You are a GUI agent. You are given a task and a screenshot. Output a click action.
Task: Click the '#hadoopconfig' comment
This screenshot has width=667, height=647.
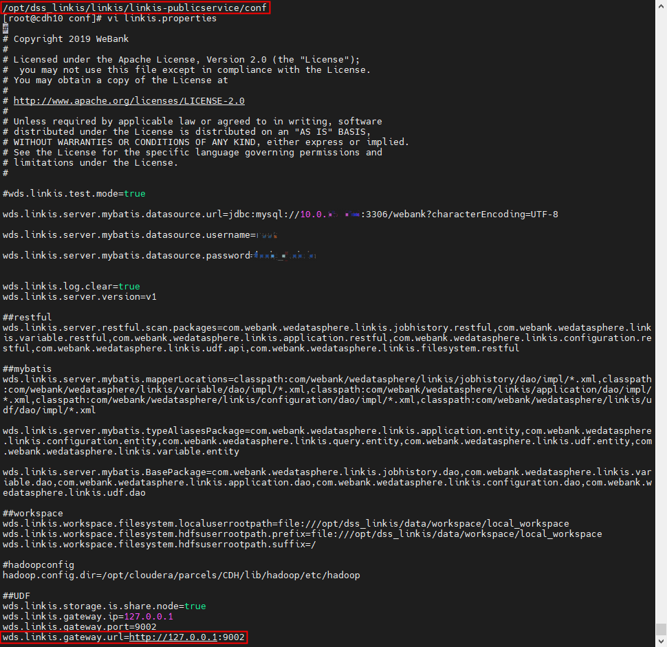coord(39,565)
